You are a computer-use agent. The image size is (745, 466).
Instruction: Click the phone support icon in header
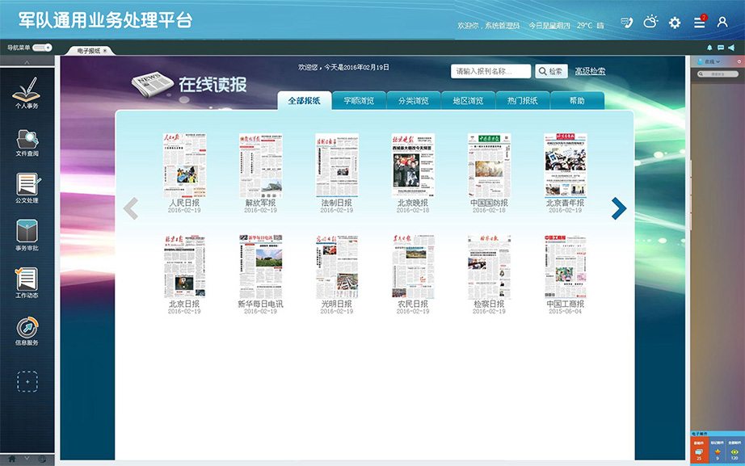point(627,23)
